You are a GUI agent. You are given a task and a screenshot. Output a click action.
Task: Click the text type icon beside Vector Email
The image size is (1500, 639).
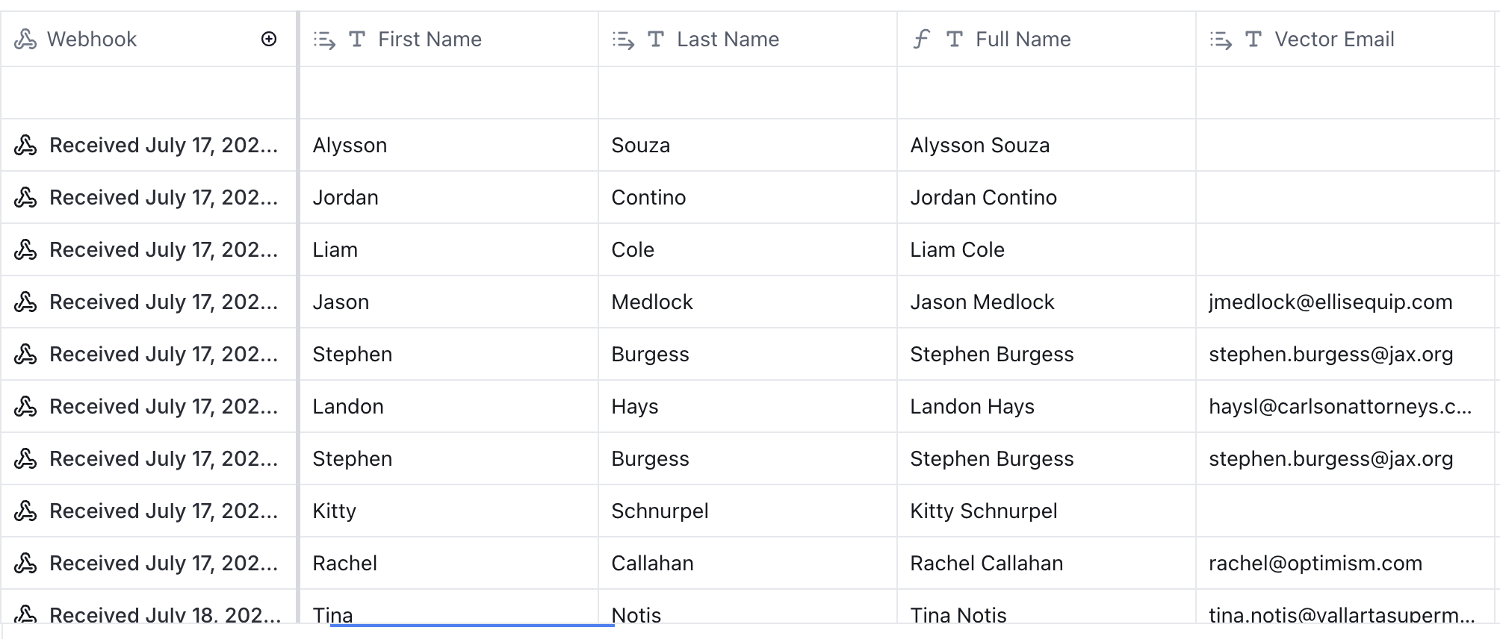click(1253, 40)
